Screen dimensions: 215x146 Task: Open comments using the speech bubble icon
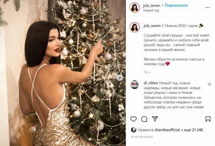(x=144, y=119)
